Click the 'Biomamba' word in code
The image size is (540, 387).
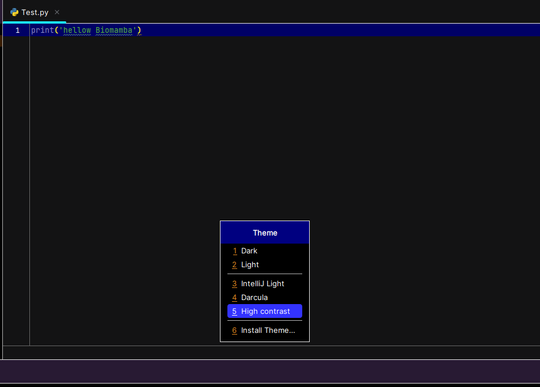114,31
